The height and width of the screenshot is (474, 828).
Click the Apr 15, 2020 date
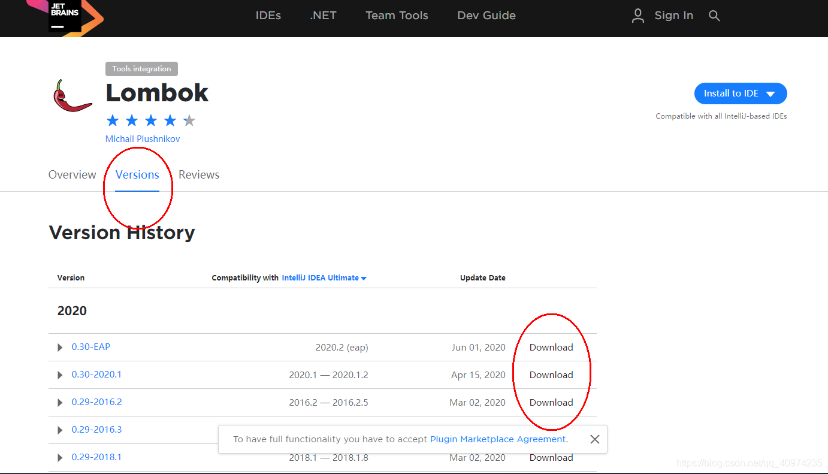pyautogui.click(x=478, y=375)
